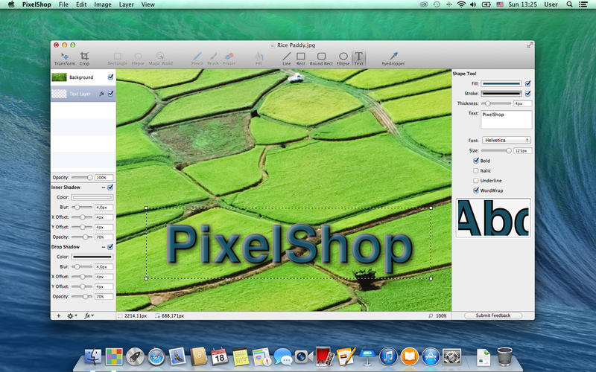The height and width of the screenshot is (372, 596).
Task: Click the Submit Feedback button
Action: click(x=493, y=315)
